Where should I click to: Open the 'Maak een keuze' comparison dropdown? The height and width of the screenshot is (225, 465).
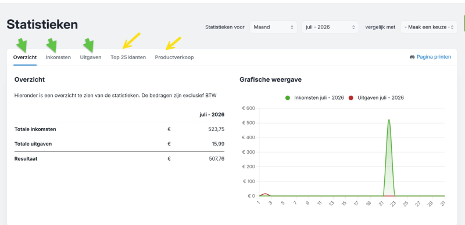tap(429, 27)
